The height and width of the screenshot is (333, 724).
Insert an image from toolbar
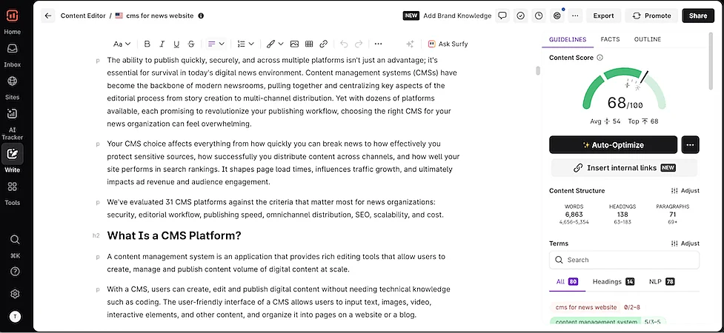point(294,44)
